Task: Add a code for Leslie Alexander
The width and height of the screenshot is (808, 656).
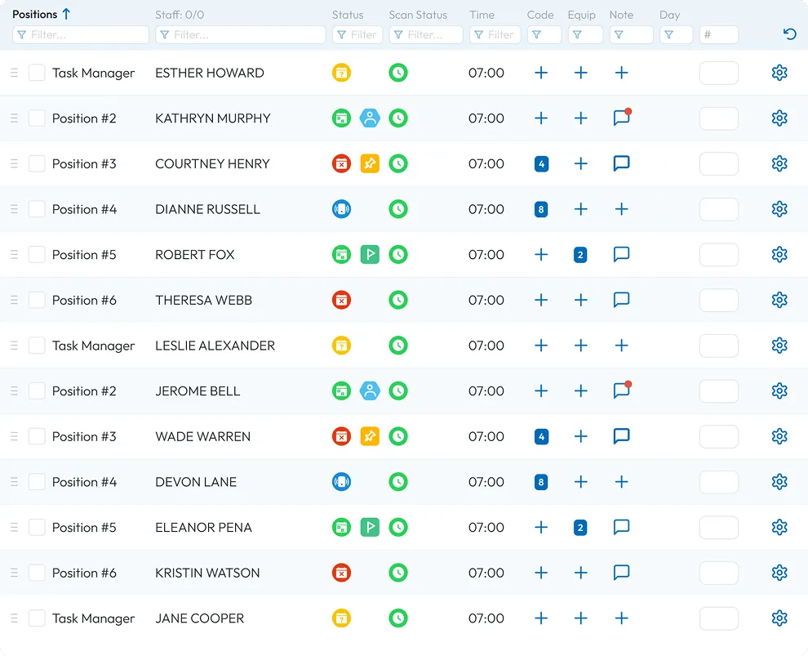Action: (540, 346)
